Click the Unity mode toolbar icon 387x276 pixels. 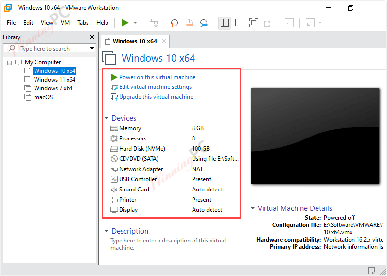(x=268, y=23)
